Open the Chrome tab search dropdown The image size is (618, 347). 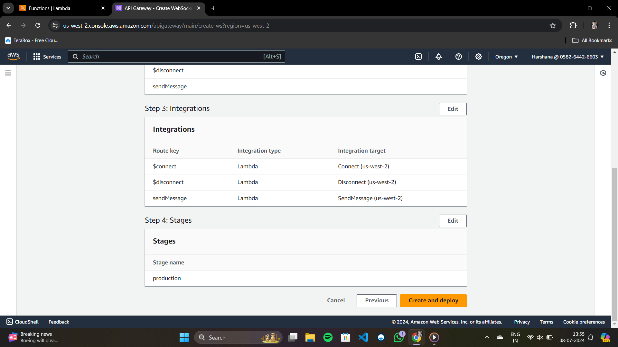pyautogui.click(x=8, y=8)
